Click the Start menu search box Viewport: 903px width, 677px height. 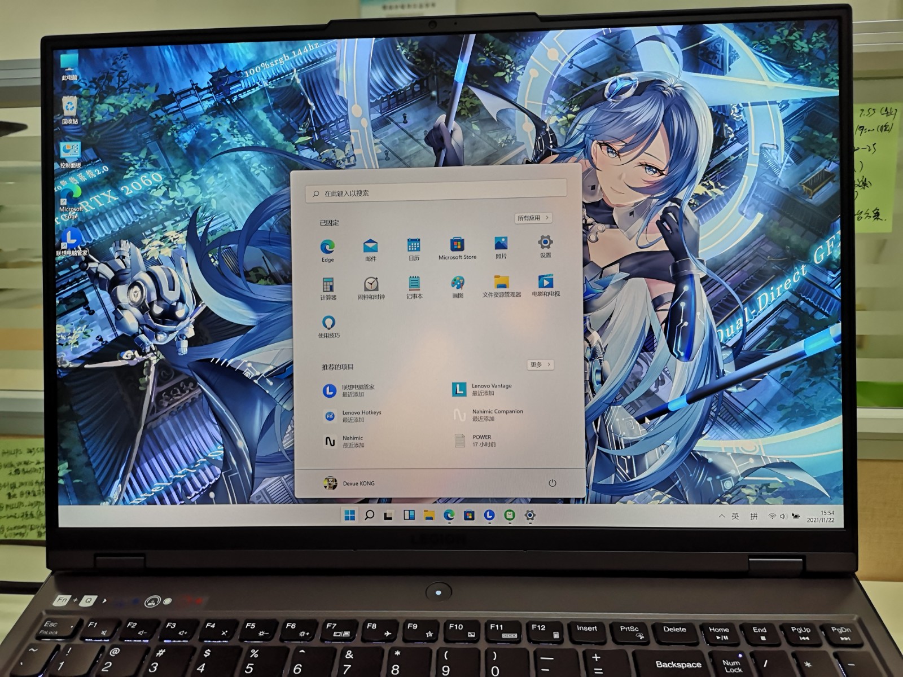pyautogui.click(x=436, y=191)
